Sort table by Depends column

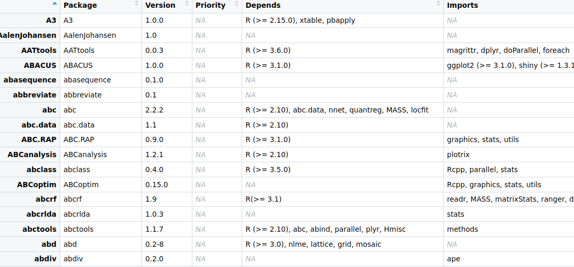(343, 6)
